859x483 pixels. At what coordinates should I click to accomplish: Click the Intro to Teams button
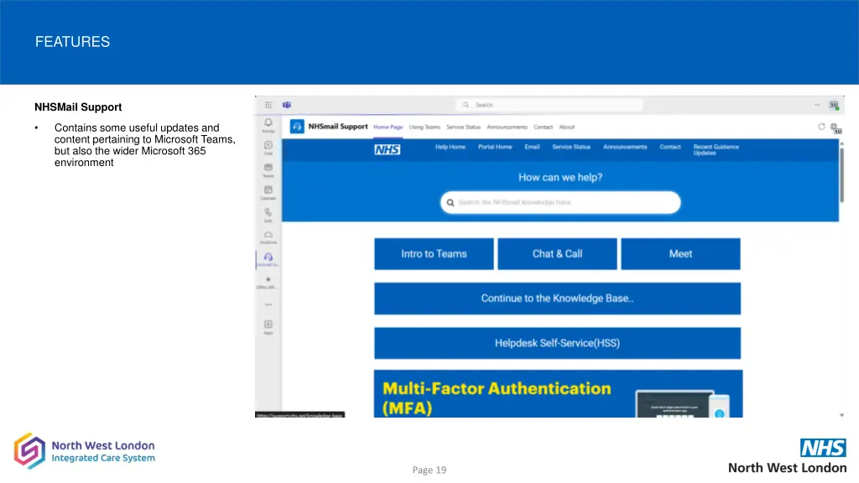[434, 253]
